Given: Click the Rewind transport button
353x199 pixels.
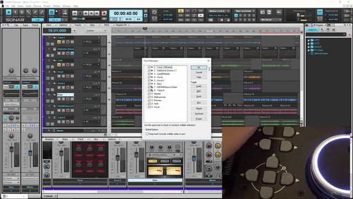Looking at the screenshot, I should [75, 13].
